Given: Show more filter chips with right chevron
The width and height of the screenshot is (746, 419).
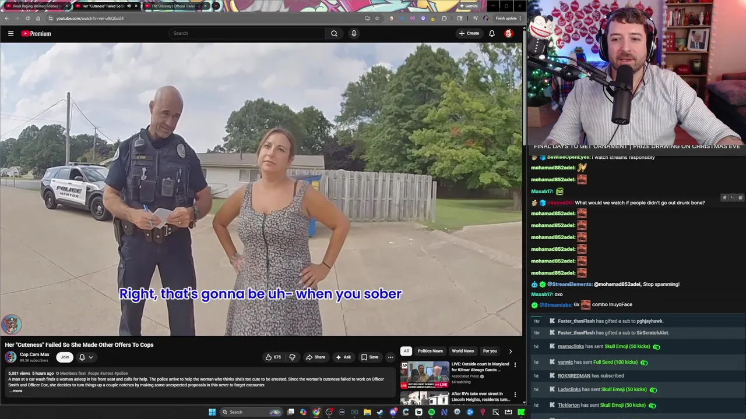Looking at the screenshot, I should coord(511,351).
